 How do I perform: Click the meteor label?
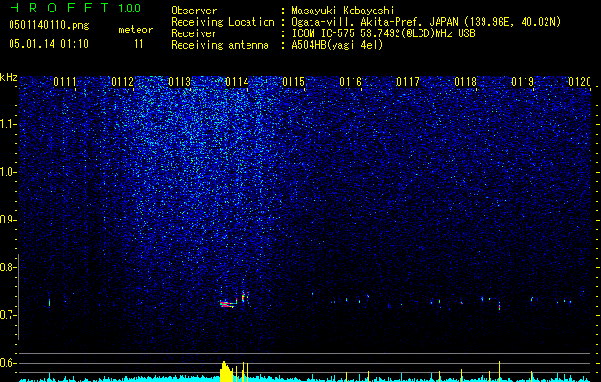tap(136, 30)
